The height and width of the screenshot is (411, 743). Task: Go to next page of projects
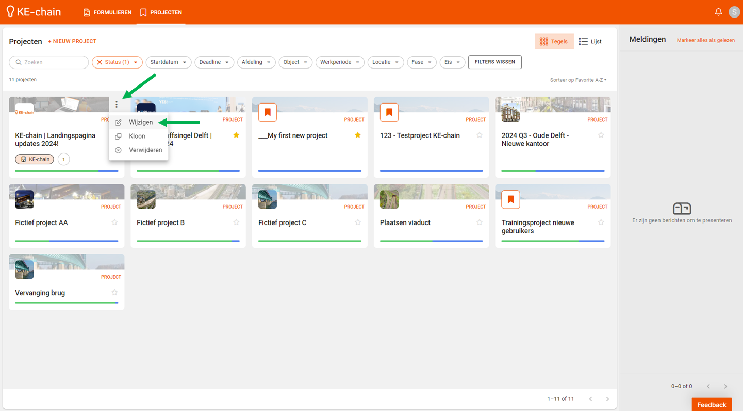point(607,399)
